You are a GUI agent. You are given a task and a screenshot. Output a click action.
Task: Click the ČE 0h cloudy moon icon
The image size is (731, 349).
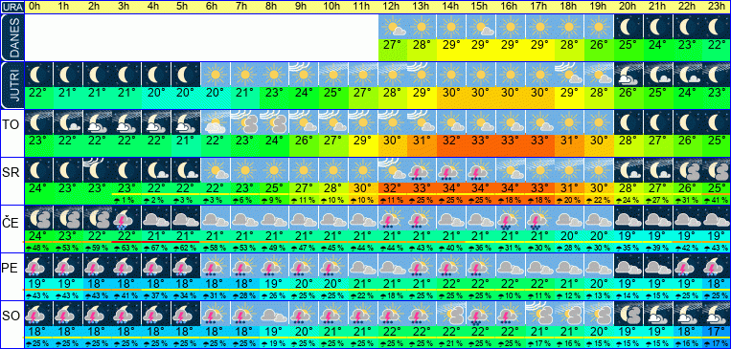pos(38,218)
